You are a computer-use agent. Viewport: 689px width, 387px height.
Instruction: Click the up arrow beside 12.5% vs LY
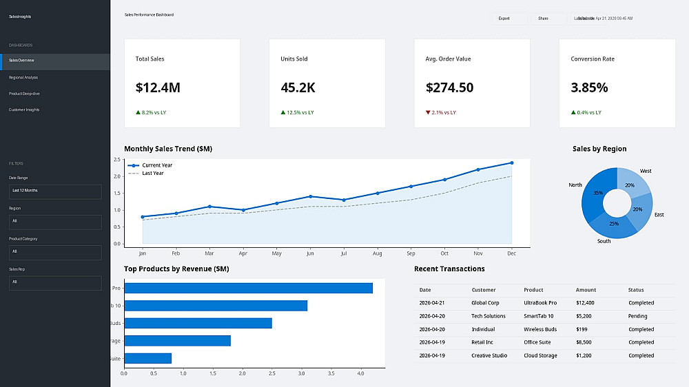point(283,112)
